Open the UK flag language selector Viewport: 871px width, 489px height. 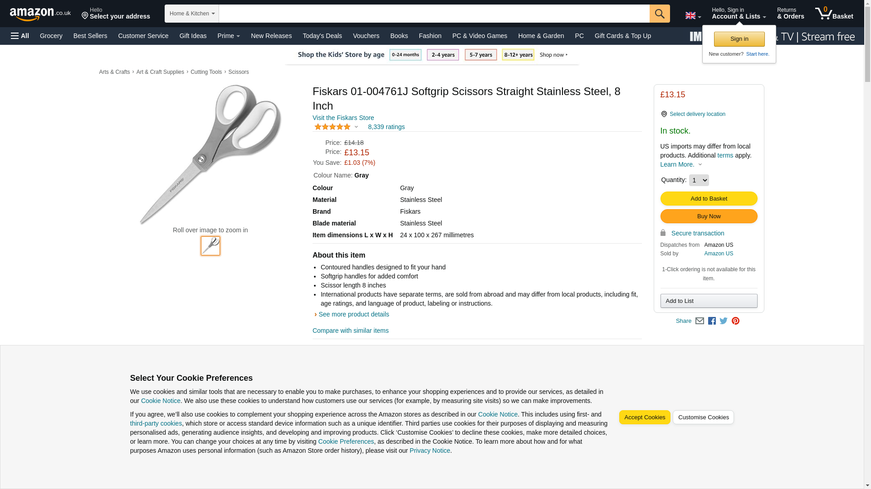click(693, 15)
